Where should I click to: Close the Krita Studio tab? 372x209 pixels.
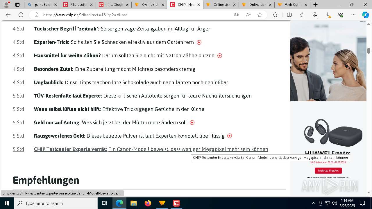point(127,5)
